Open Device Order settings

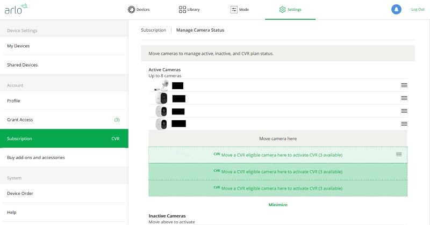click(x=64, y=193)
